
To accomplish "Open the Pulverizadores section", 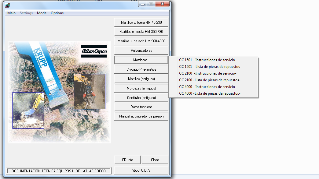I will [141, 51].
